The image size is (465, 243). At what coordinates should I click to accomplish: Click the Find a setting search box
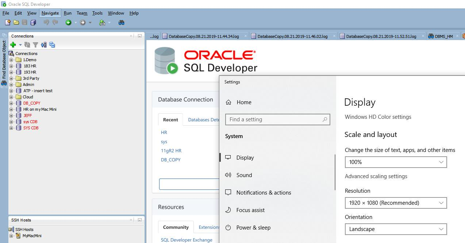(x=277, y=119)
